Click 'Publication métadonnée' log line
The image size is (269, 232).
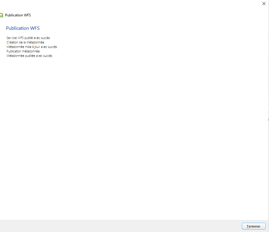(x=23, y=51)
